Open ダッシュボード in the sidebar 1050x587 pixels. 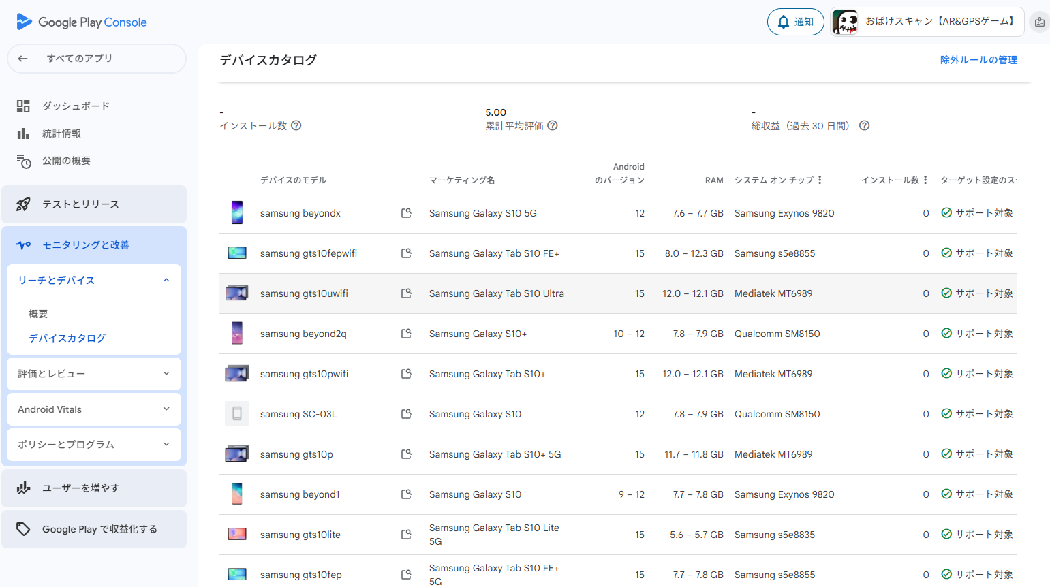click(76, 106)
